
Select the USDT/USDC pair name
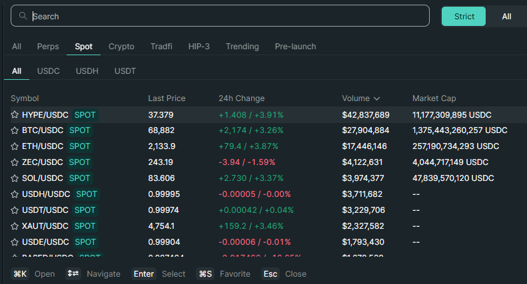[x=45, y=210]
